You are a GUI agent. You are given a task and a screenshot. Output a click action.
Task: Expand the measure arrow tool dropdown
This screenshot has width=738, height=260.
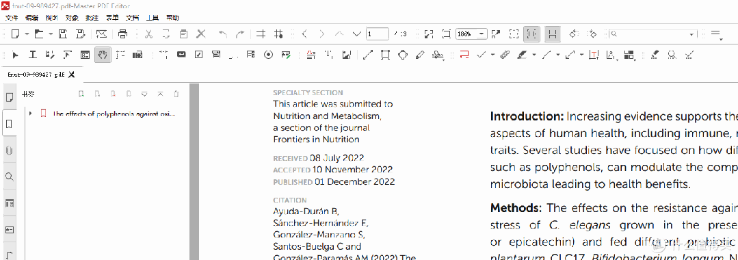point(582,55)
